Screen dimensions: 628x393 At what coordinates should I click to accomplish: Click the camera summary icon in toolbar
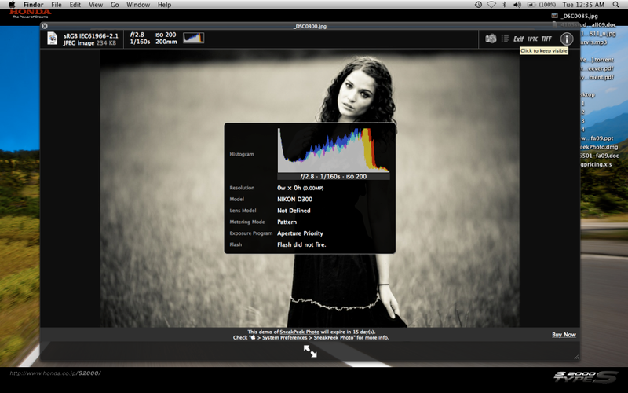491,39
